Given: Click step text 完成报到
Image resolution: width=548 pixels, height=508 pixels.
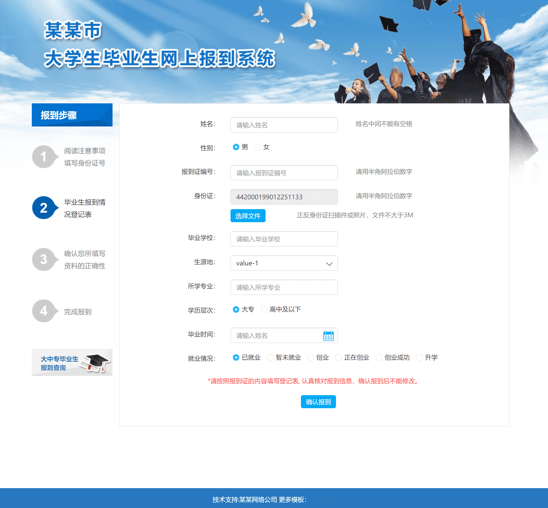Looking at the screenshot, I should (78, 312).
